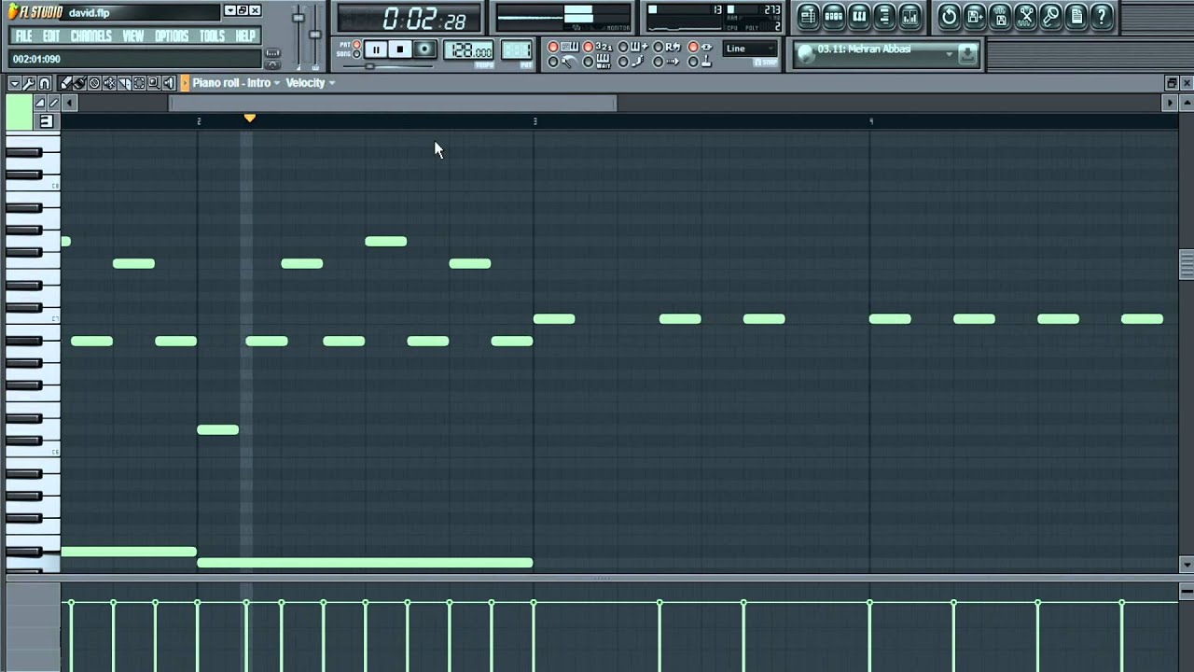1194x672 pixels.
Task: Select the Delete tool in piano roll
Action: [x=94, y=83]
